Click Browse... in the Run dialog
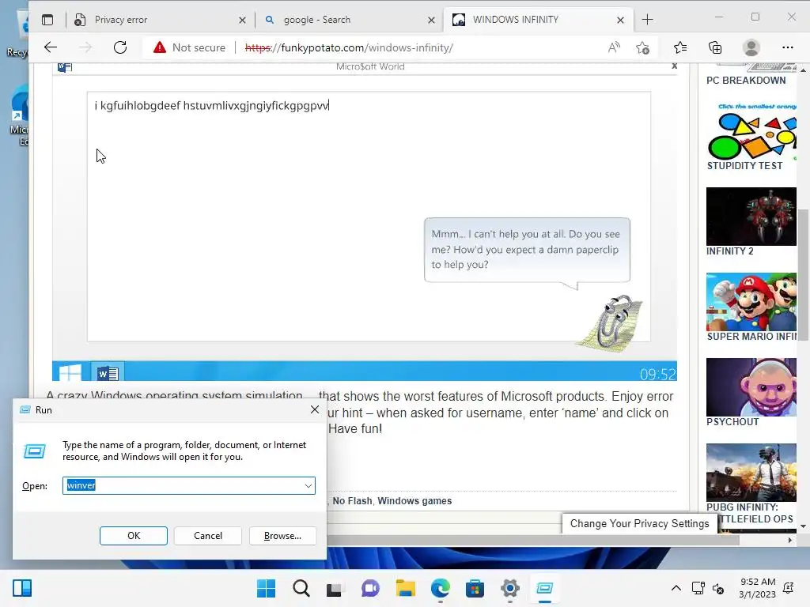This screenshot has height=607, width=810. [282, 536]
